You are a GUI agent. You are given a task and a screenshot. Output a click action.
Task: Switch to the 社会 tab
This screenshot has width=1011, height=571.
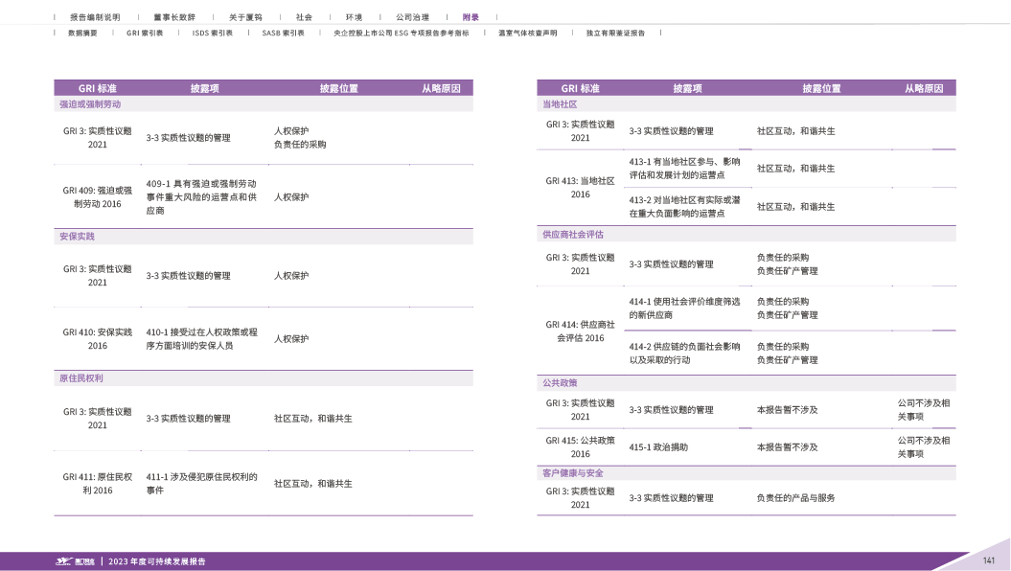pos(304,17)
